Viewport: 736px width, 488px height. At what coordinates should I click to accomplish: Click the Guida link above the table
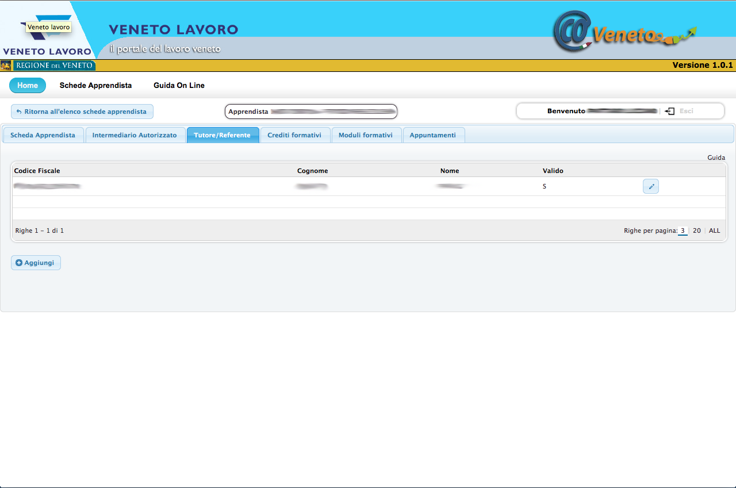click(716, 157)
